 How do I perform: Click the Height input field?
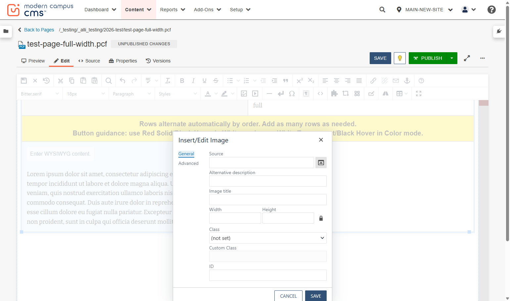tap(288, 218)
